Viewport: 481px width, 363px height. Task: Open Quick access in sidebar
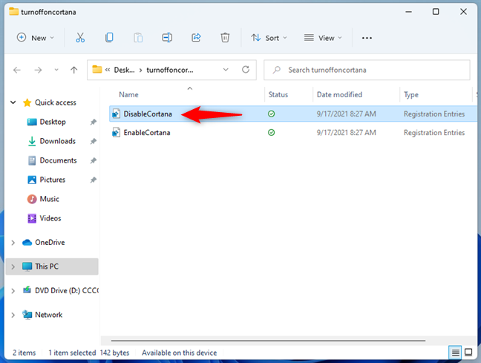click(x=55, y=102)
